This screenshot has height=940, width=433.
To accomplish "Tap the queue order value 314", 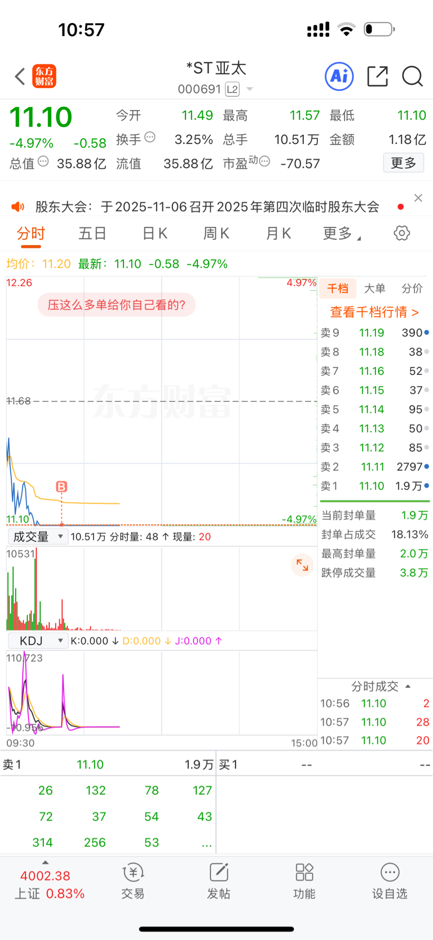I will pos(42,842).
